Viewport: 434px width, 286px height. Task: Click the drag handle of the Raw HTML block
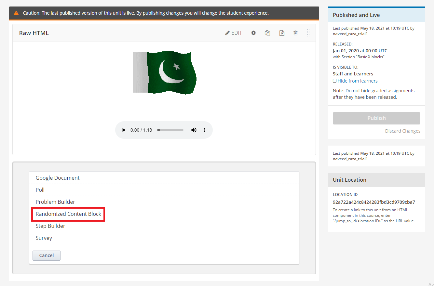(x=308, y=33)
